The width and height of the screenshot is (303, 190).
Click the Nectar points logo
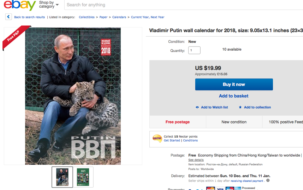pyautogui.click(x=157, y=138)
